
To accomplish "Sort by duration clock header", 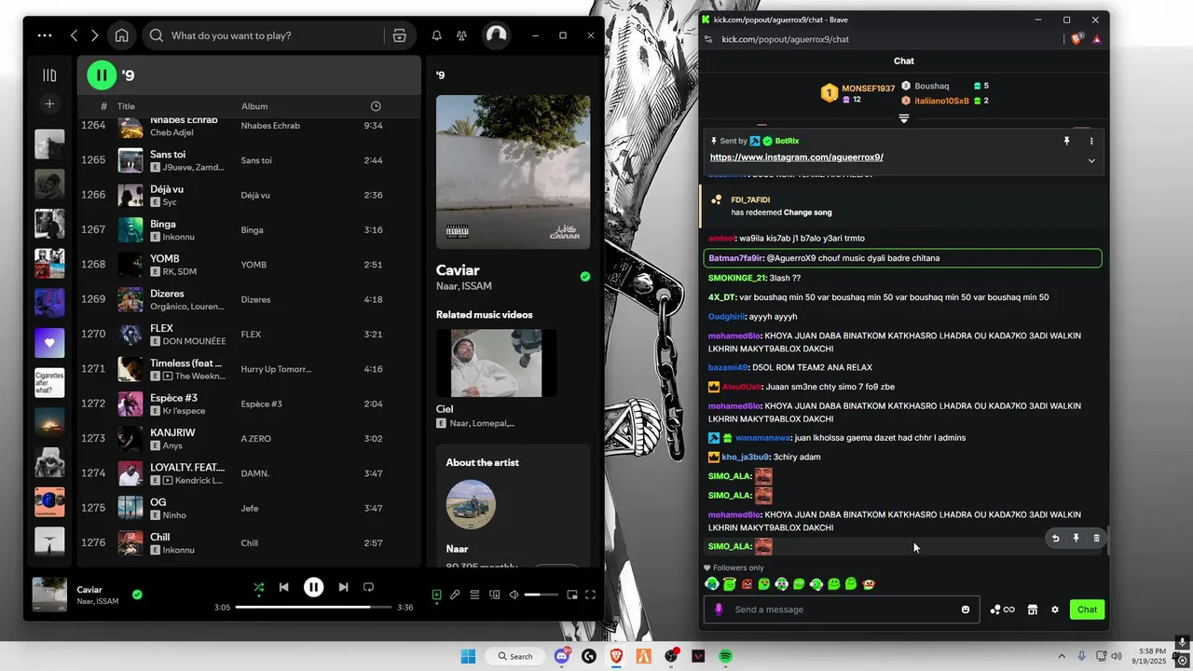I will coord(376,106).
